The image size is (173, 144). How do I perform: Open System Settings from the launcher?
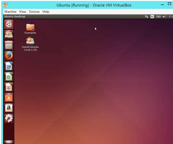coord(9,118)
